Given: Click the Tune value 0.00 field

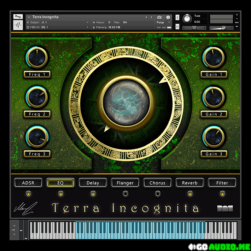Looking at the screenshot, I should [200, 22].
